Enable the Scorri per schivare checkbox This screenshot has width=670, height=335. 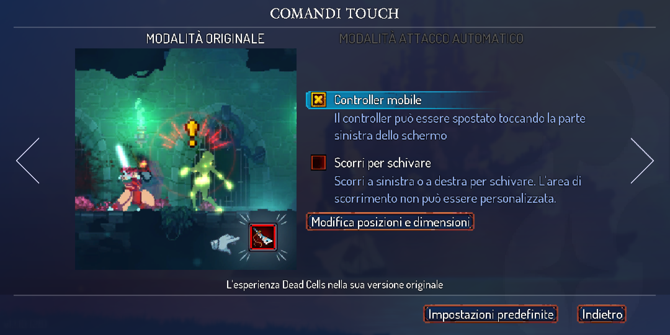319,163
